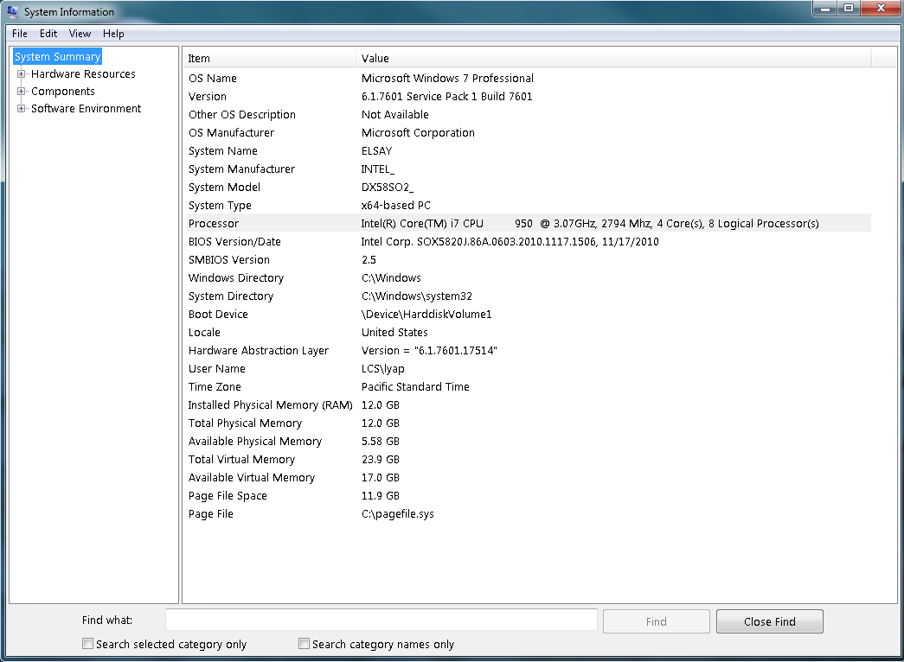Minimize the System Information window
The image size is (904, 662).
pyautogui.click(x=825, y=8)
